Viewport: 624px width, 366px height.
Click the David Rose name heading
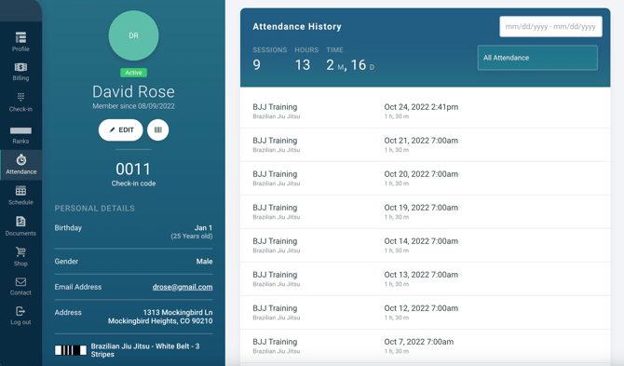tap(134, 91)
